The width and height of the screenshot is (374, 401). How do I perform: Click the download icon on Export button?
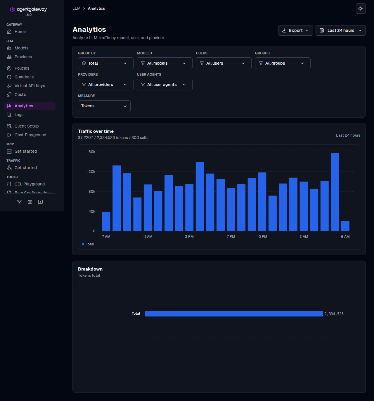pyautogui.click(x=284, y=30)
